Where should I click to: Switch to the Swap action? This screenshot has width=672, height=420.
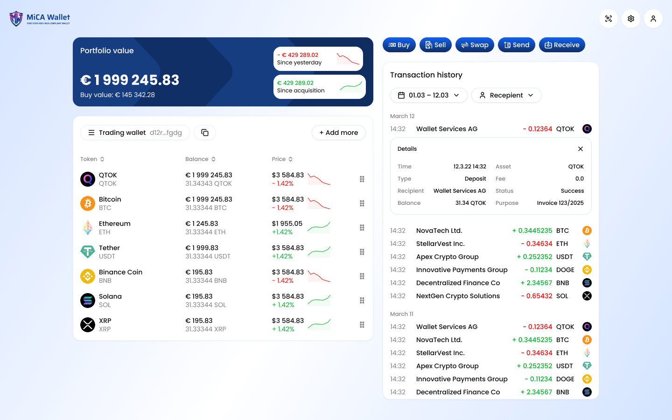point(475,45)
